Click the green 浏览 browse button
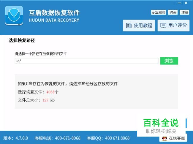Viewport: 193px width, 144px height. click(169, 61)
